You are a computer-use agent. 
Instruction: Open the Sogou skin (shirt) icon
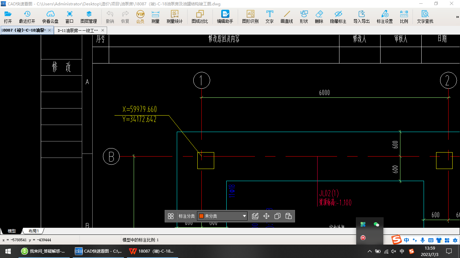coord(439,240)
